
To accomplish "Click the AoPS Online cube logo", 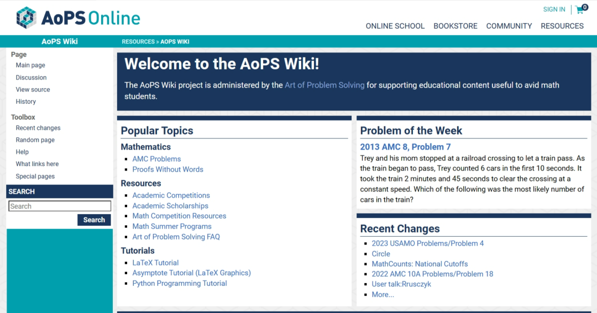I will pyautogui.click(x=27, y=18).
